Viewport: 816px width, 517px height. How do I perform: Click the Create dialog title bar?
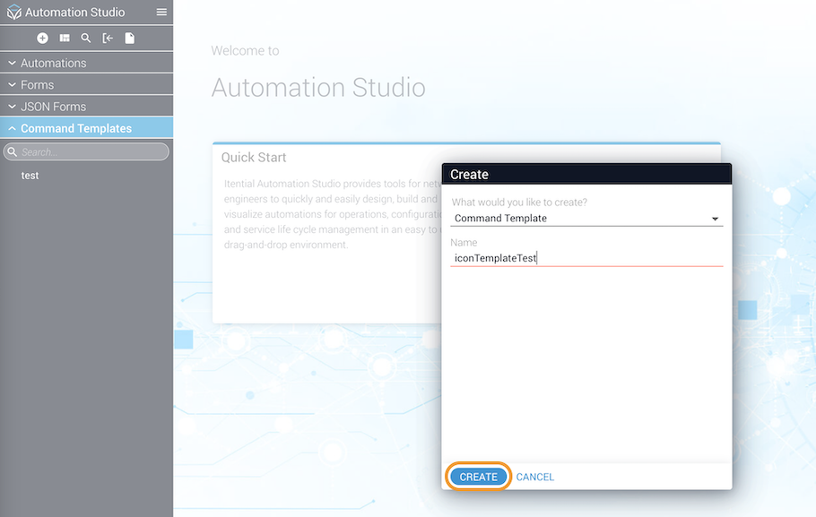coord(586,174)
